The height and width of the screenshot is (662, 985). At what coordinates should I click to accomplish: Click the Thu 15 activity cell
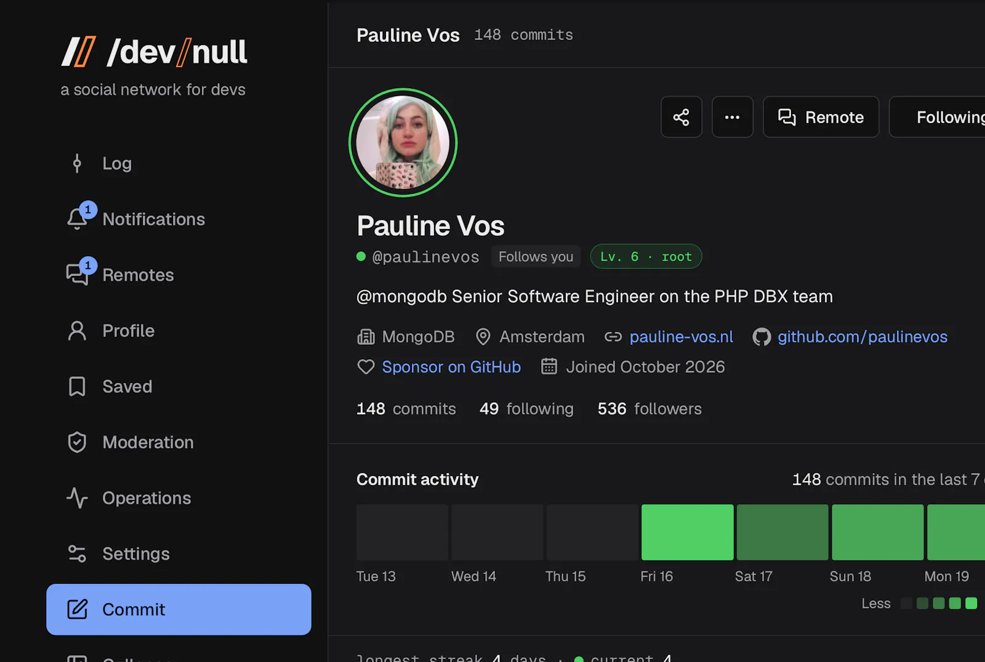[x=592, y=532]
